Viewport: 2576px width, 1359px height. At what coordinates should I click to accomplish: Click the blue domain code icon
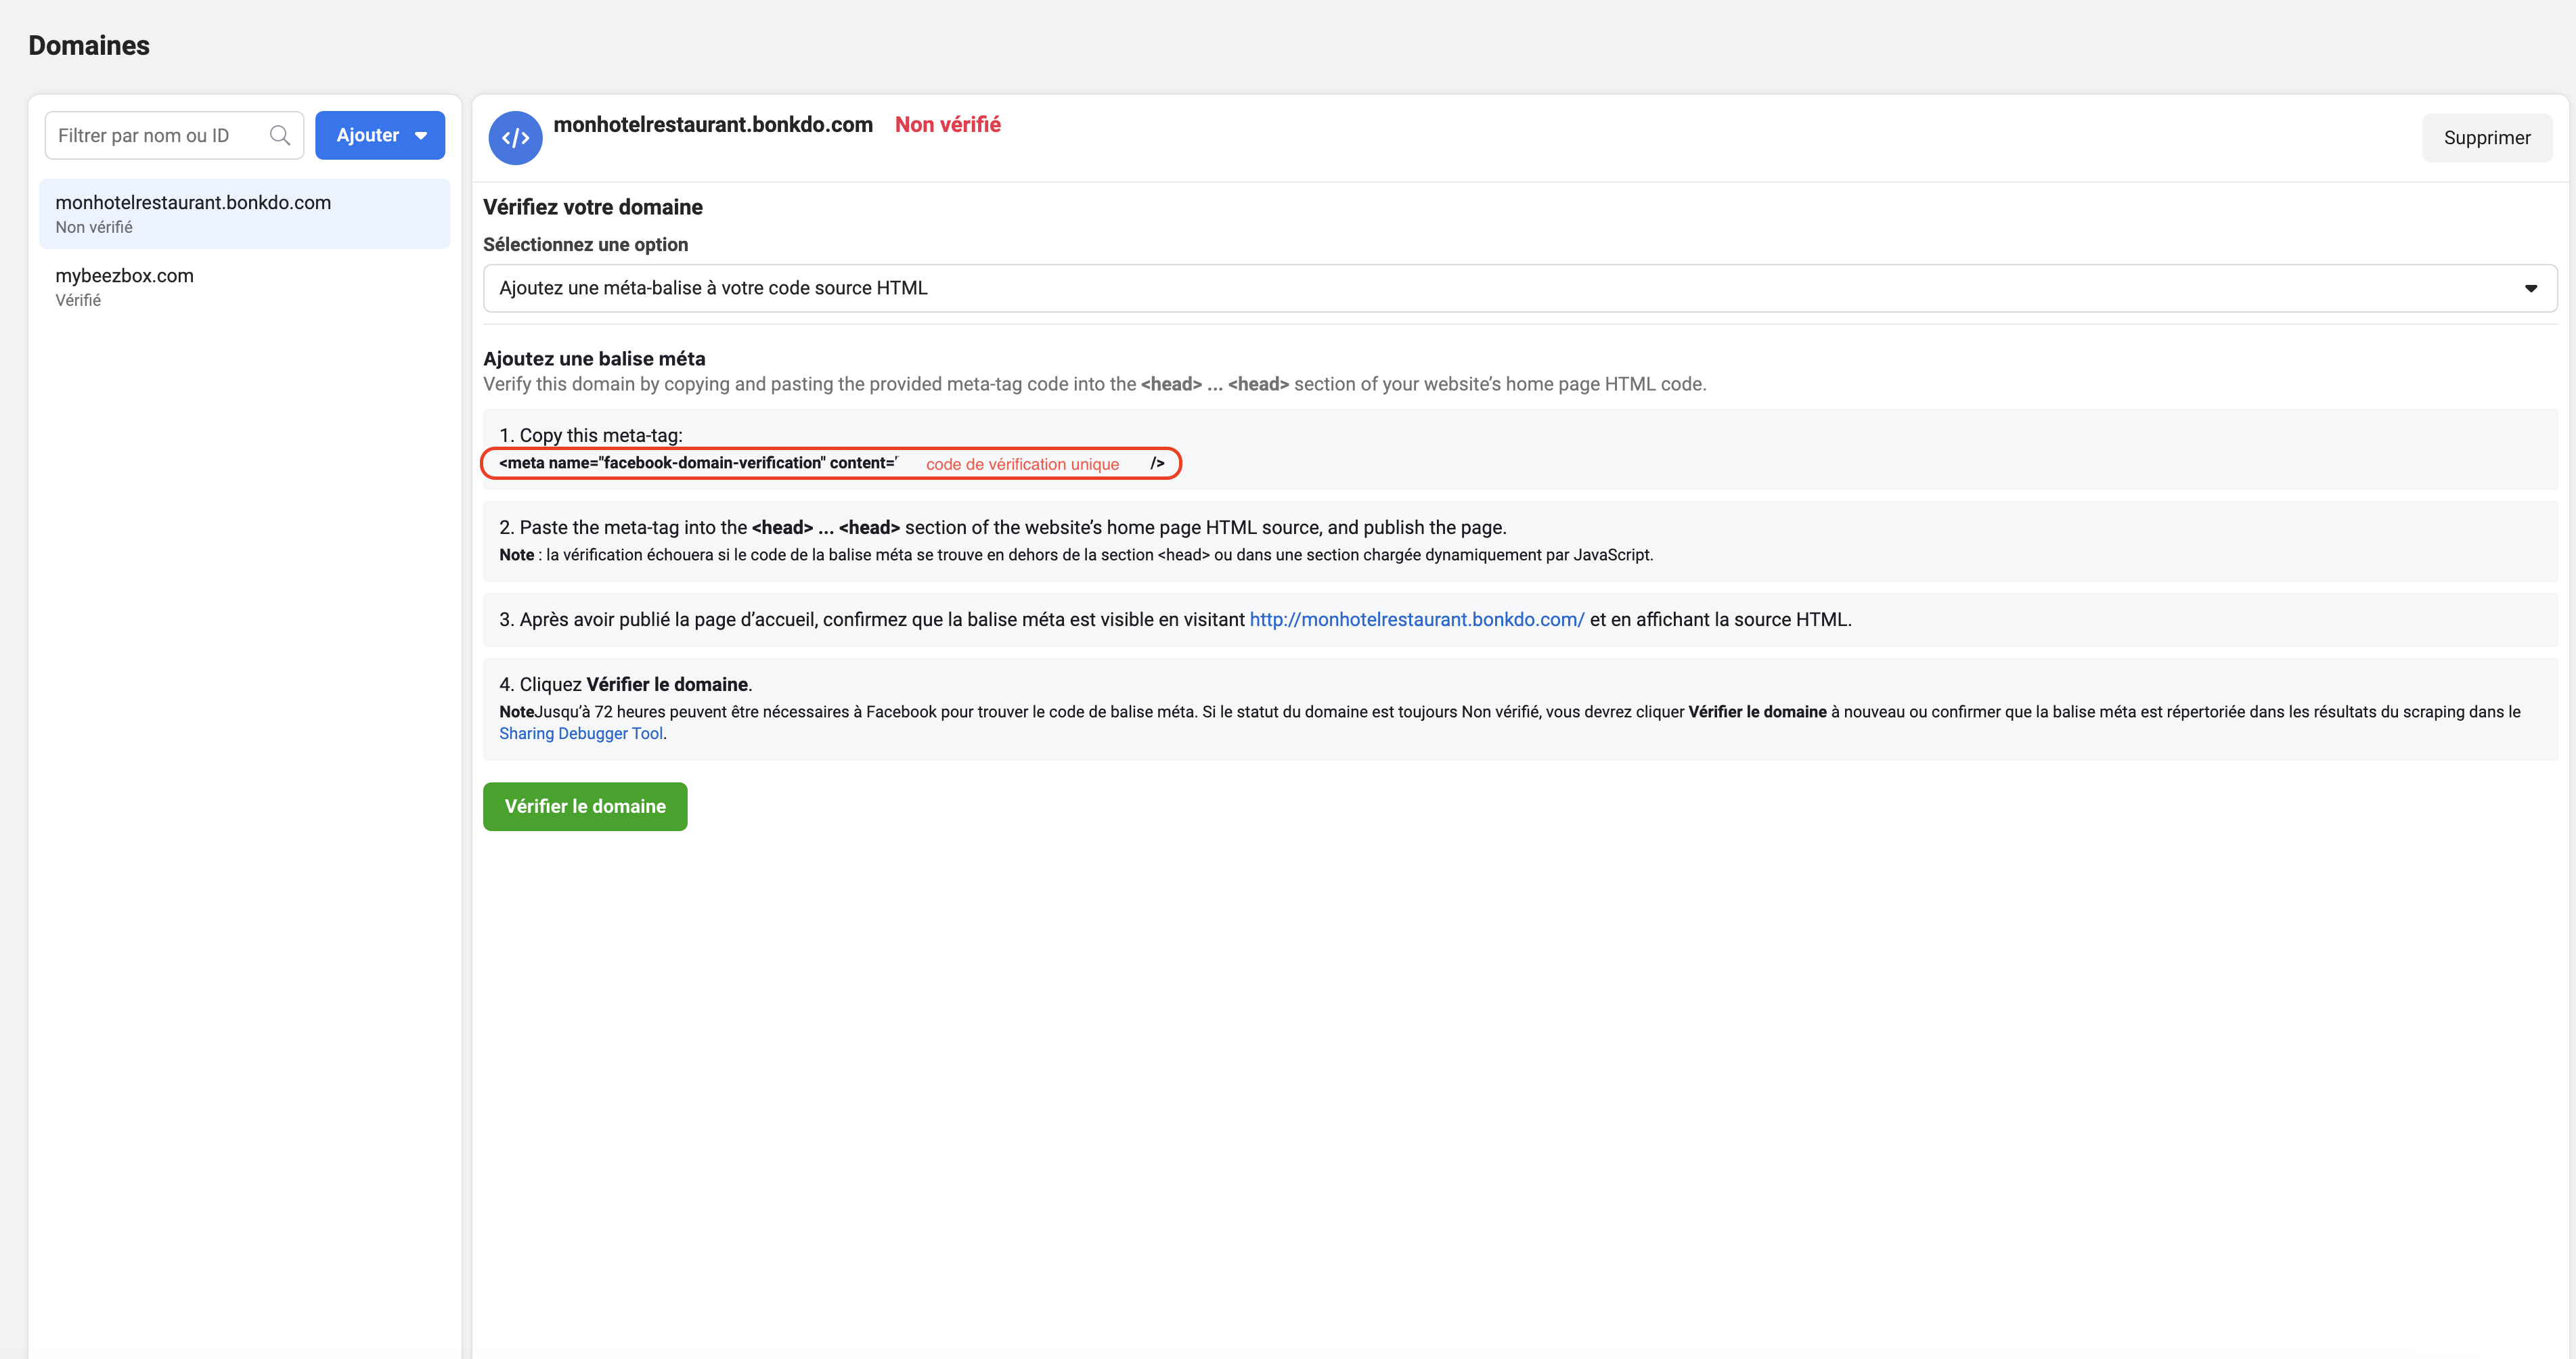[x=515, y=138]
